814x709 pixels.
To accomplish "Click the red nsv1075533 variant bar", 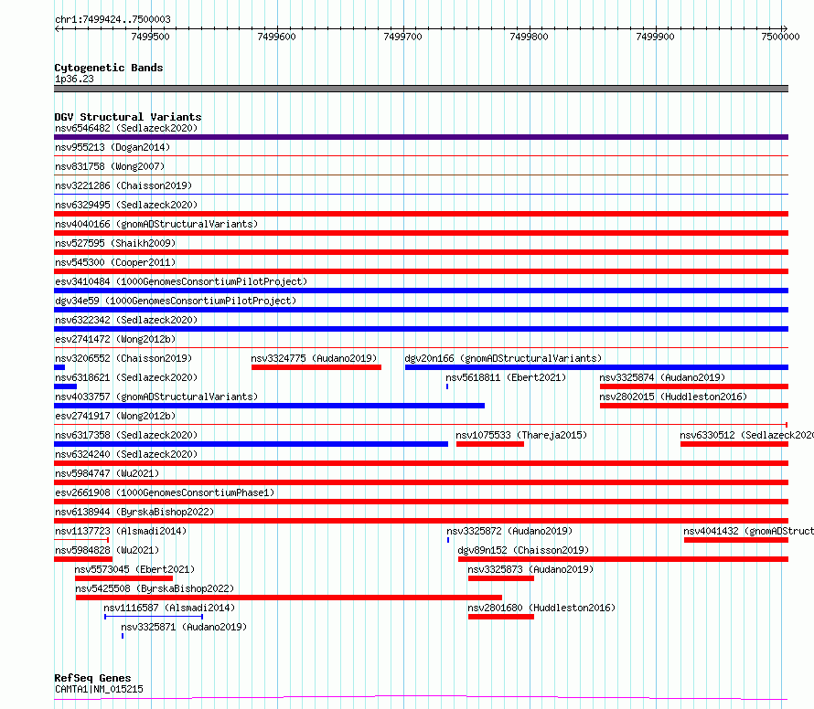I will pyautogui.click(x=489, y=444).
